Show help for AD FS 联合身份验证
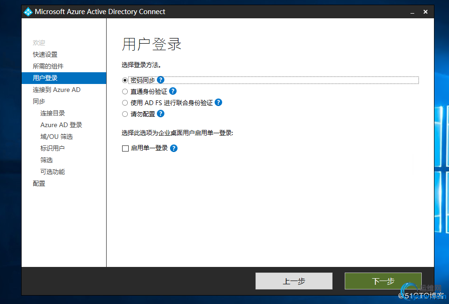 [x=218, y=102]
